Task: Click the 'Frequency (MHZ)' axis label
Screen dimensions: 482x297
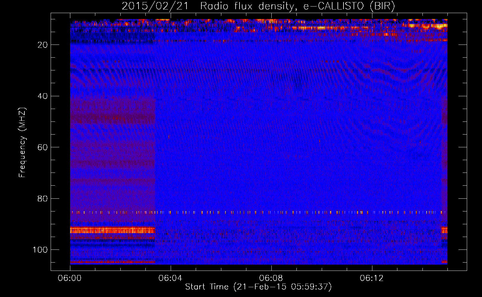Action: click(23, 142)
